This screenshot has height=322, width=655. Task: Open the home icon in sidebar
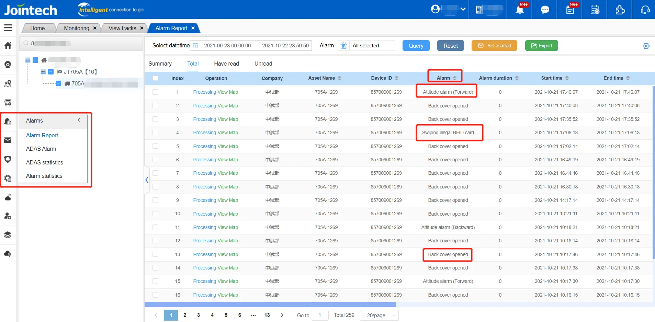click(x=8, y=46)
